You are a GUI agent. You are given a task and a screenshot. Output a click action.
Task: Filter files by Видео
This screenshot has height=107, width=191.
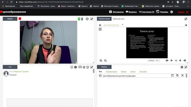[124, 72]
